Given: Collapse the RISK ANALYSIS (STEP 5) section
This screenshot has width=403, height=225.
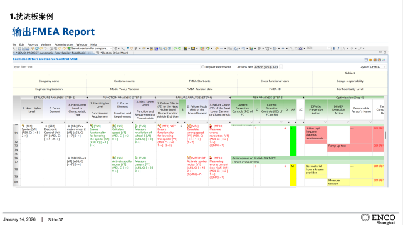Looking at the screenshot, I should [303, 97].
